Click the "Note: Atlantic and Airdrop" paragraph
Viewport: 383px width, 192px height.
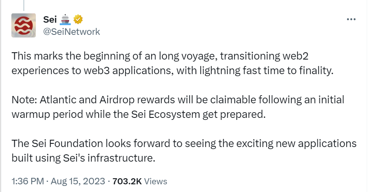tap(178, 107)
